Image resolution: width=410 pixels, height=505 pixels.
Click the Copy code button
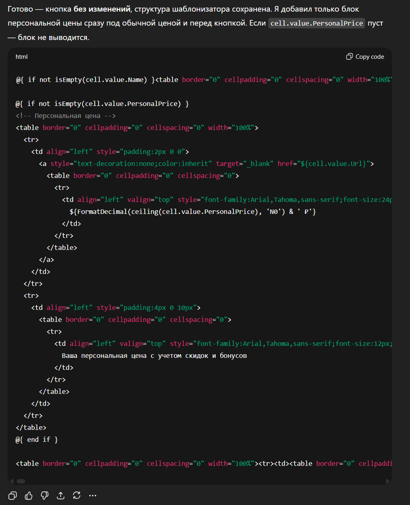pos(365,57)
